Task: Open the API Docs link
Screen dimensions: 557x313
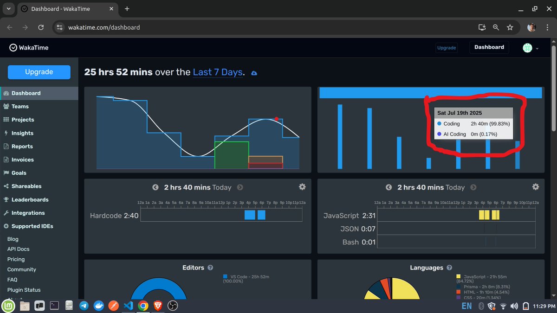Action: (19, 249)
